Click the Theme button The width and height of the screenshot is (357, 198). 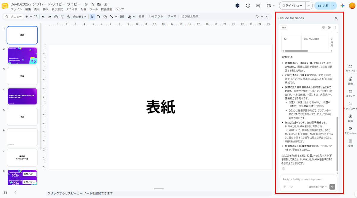(x=172, y=17)
